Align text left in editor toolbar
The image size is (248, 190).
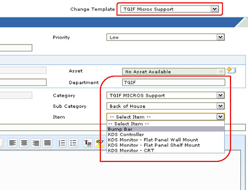(x=13, y=143)
